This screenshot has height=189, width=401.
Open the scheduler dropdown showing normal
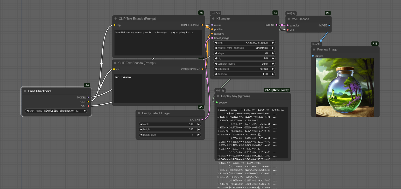pos(244,69)
